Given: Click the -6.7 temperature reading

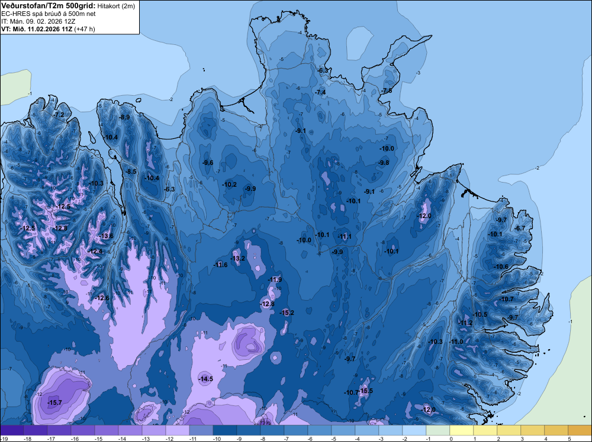Looking at the screenshot, I should 520,228.
